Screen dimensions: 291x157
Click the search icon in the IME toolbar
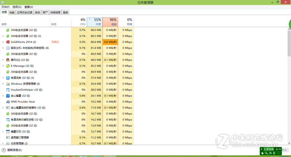[x=266, y=153]
